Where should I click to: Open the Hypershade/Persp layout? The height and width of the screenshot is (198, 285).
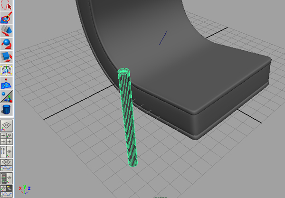pos(6,177)
